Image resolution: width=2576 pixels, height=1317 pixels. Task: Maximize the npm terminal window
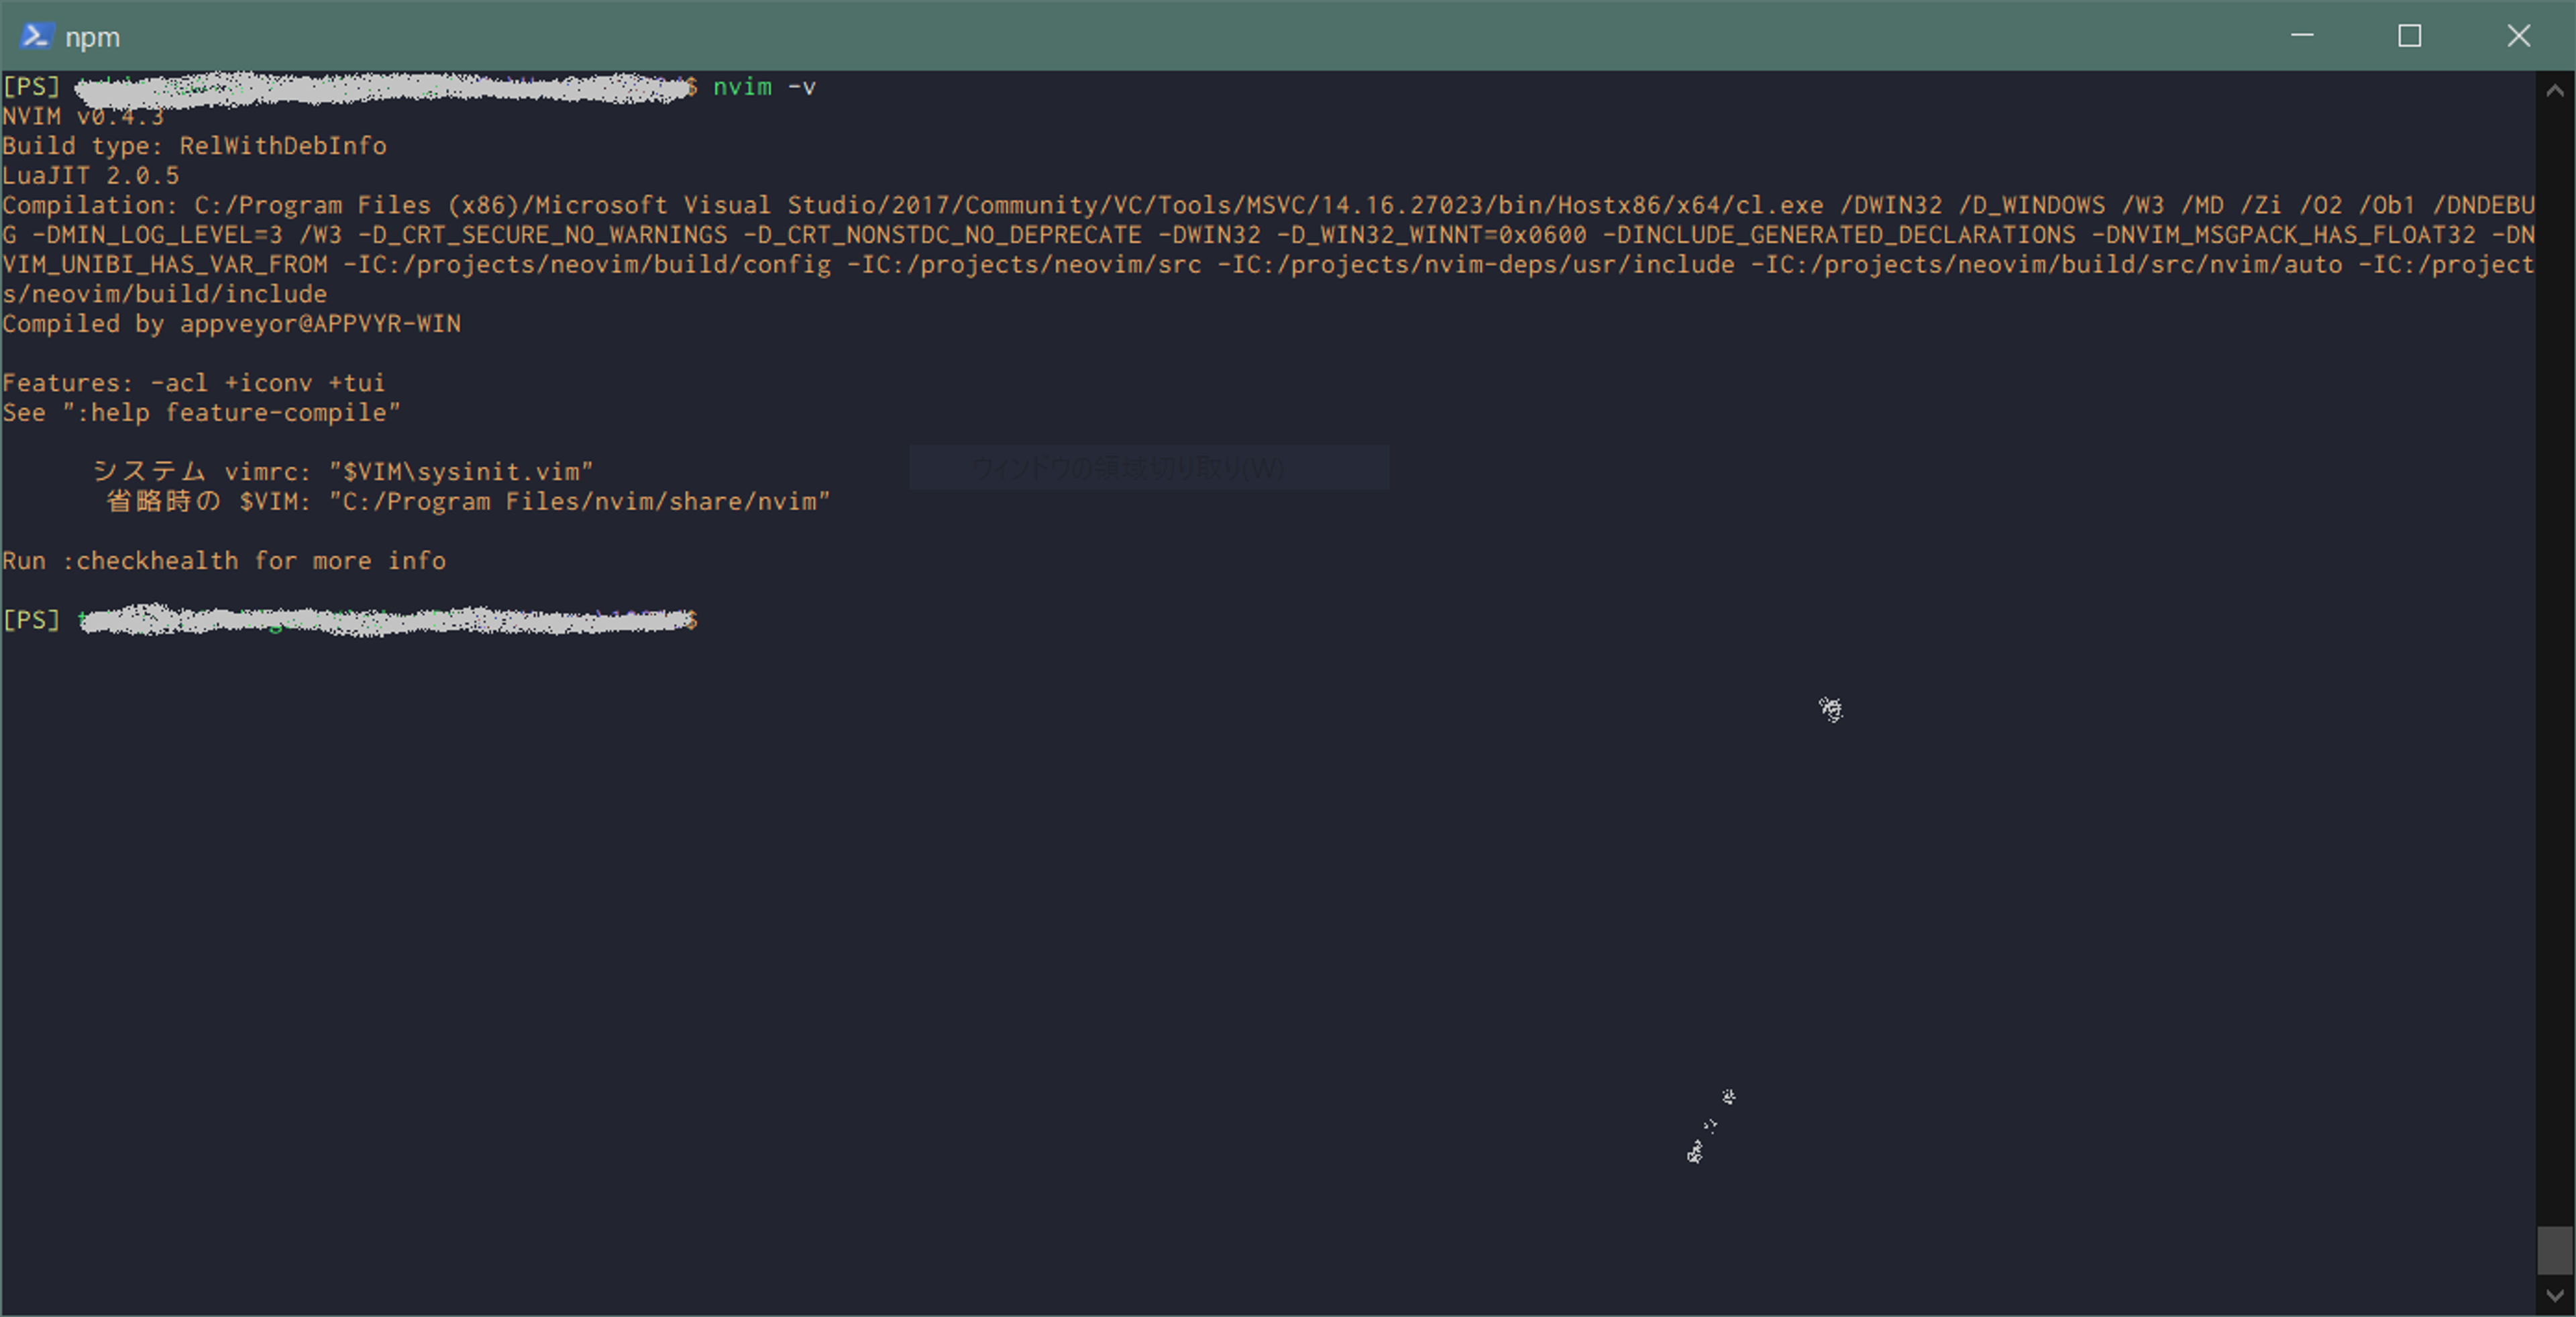[x=2410, y=36]
